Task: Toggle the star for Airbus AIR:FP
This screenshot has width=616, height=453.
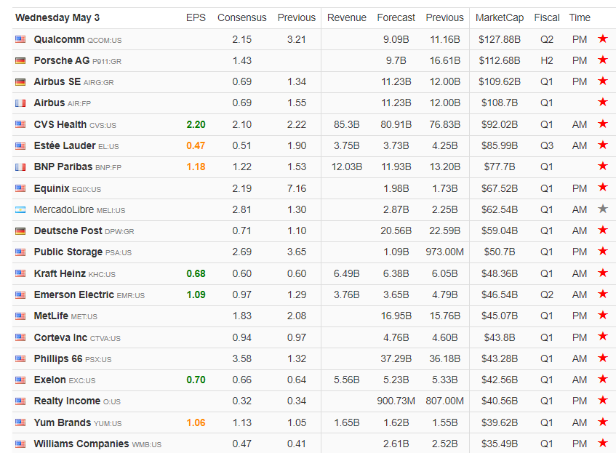Action: [x=603, y=102]
